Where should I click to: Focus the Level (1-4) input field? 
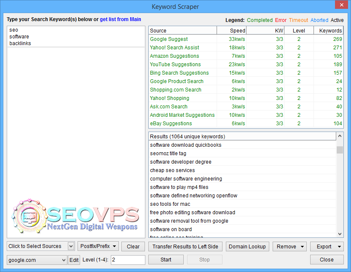(128, 260)
